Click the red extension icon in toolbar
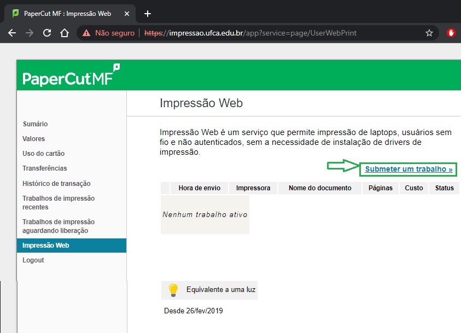The width and height of the screenshot is (461, 333). 452,33
